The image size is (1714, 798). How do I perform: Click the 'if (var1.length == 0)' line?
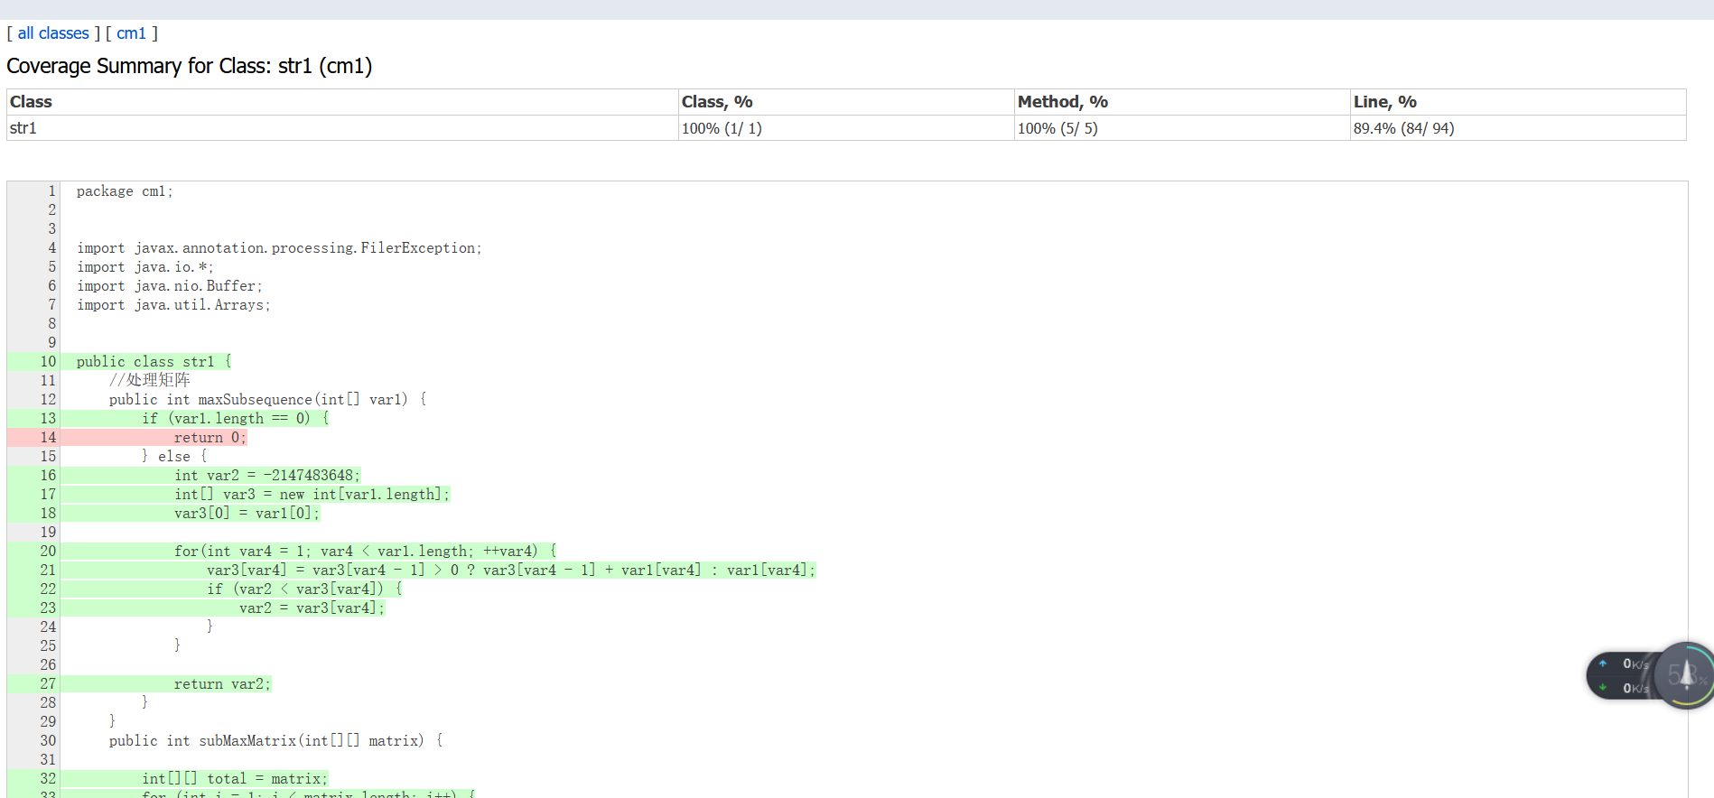[235, 419]
